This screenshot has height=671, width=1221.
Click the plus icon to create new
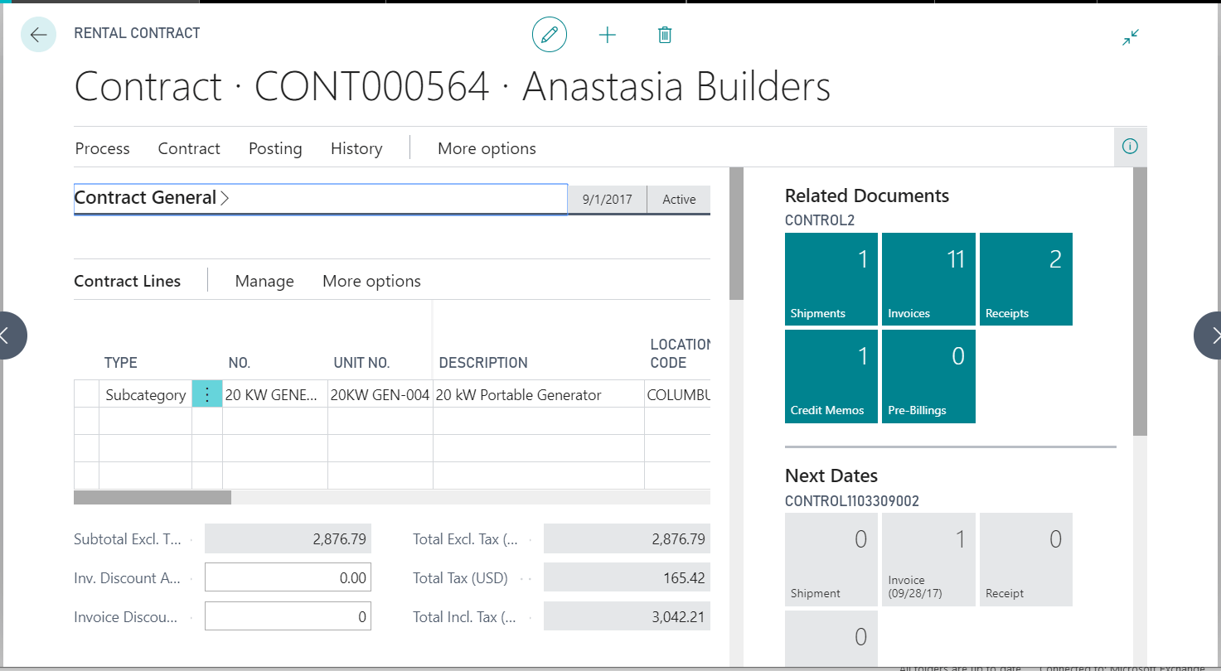pos(608,34)
